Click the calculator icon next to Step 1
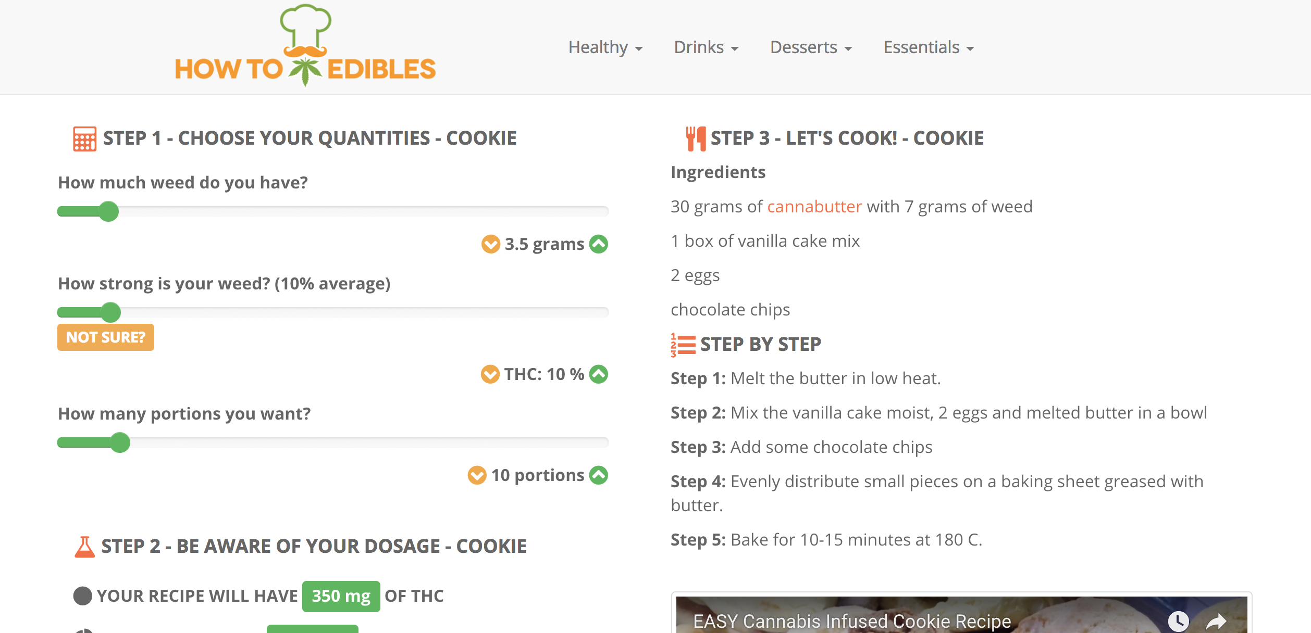 83,138
